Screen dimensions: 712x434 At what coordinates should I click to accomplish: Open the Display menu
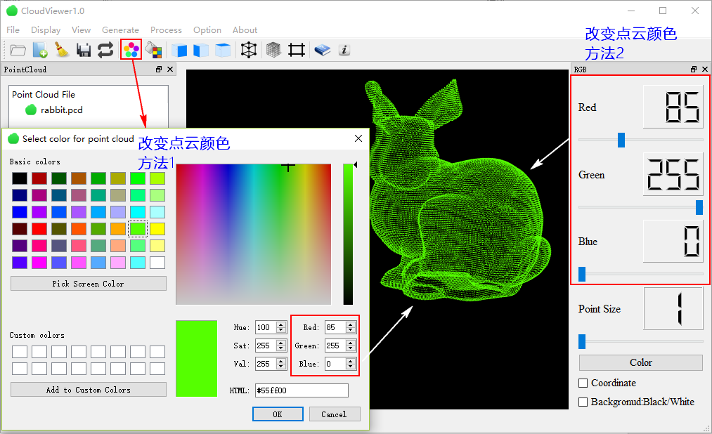pos(45,29)
